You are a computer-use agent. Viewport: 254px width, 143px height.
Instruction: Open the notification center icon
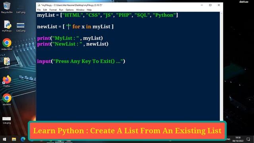click(248, 139)
